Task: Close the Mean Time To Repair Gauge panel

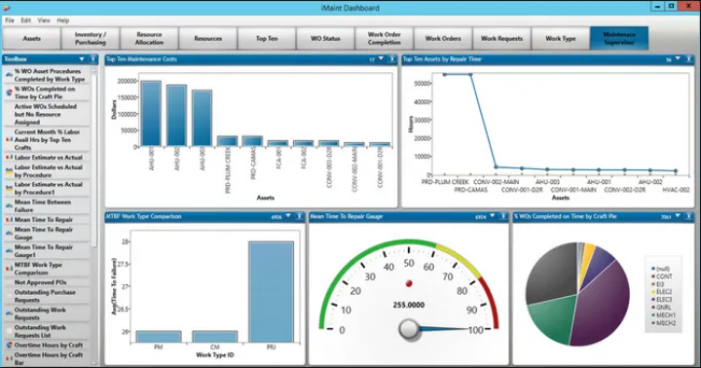Action: 503,216
